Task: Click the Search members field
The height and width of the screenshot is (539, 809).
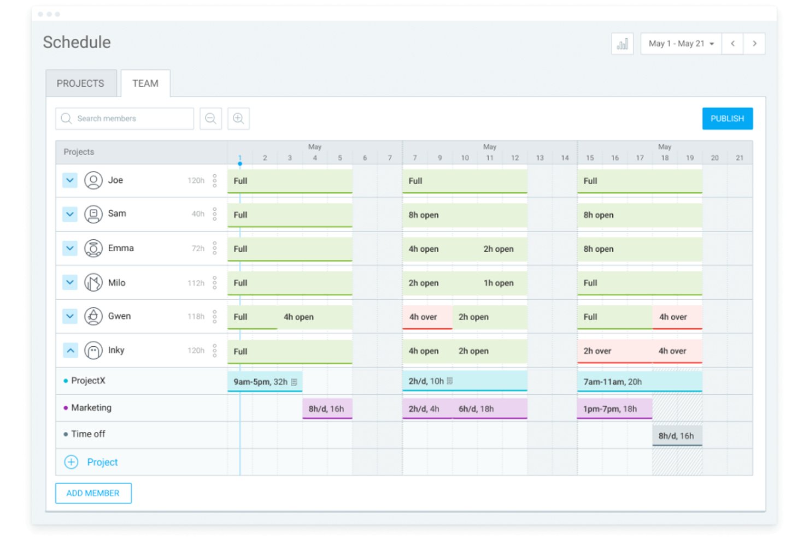Action: [x=125, y=119]
